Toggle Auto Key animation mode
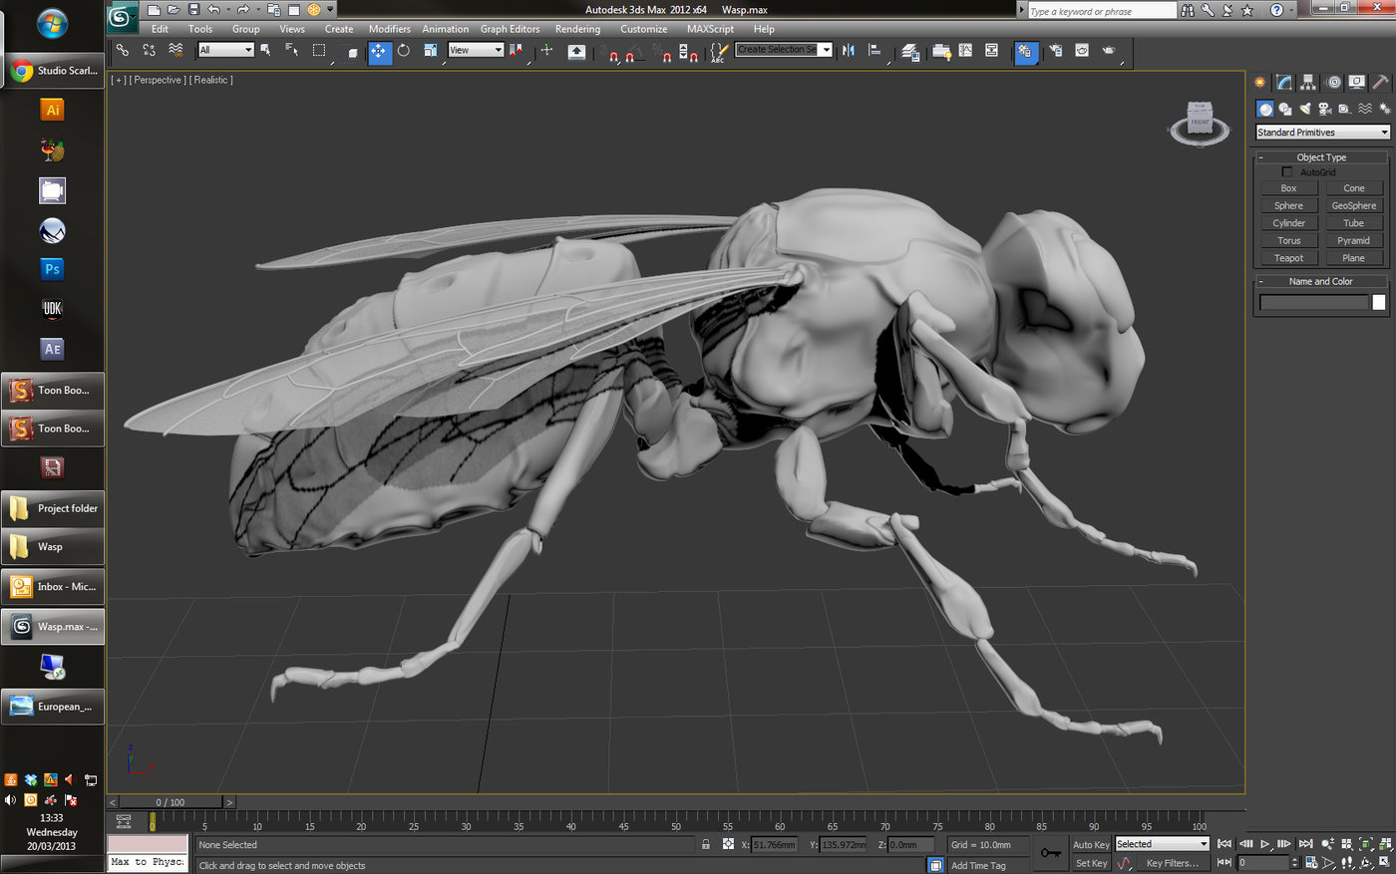Screen dimensions: 1396x874 (x=1091, y=845)
